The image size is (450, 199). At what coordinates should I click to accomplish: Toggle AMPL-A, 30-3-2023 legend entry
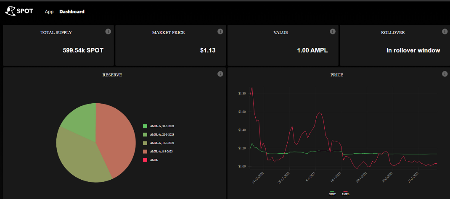coord(159,126)
